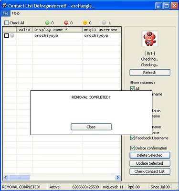This screenshot has width=179, height=191.
Task: Click the Since Jul 09 status entry
Action: 160,187
